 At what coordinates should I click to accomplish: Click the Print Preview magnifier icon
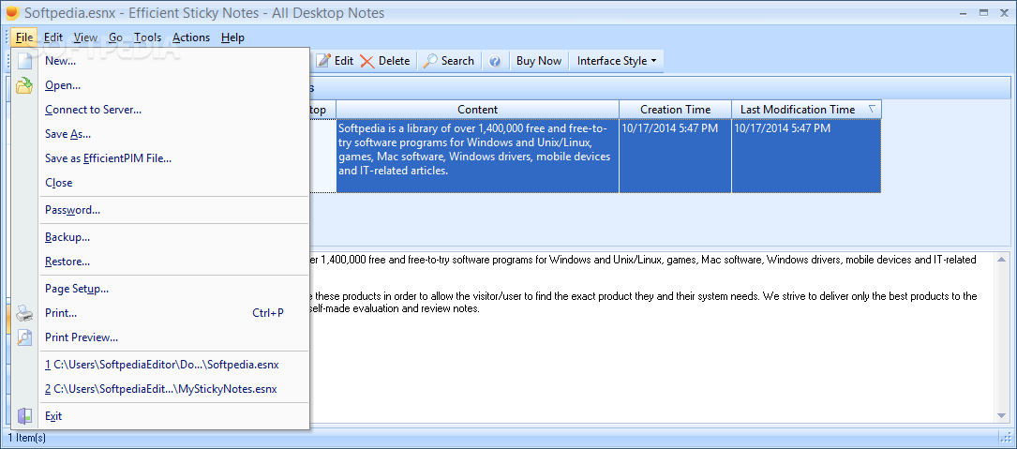click(24, 337)
